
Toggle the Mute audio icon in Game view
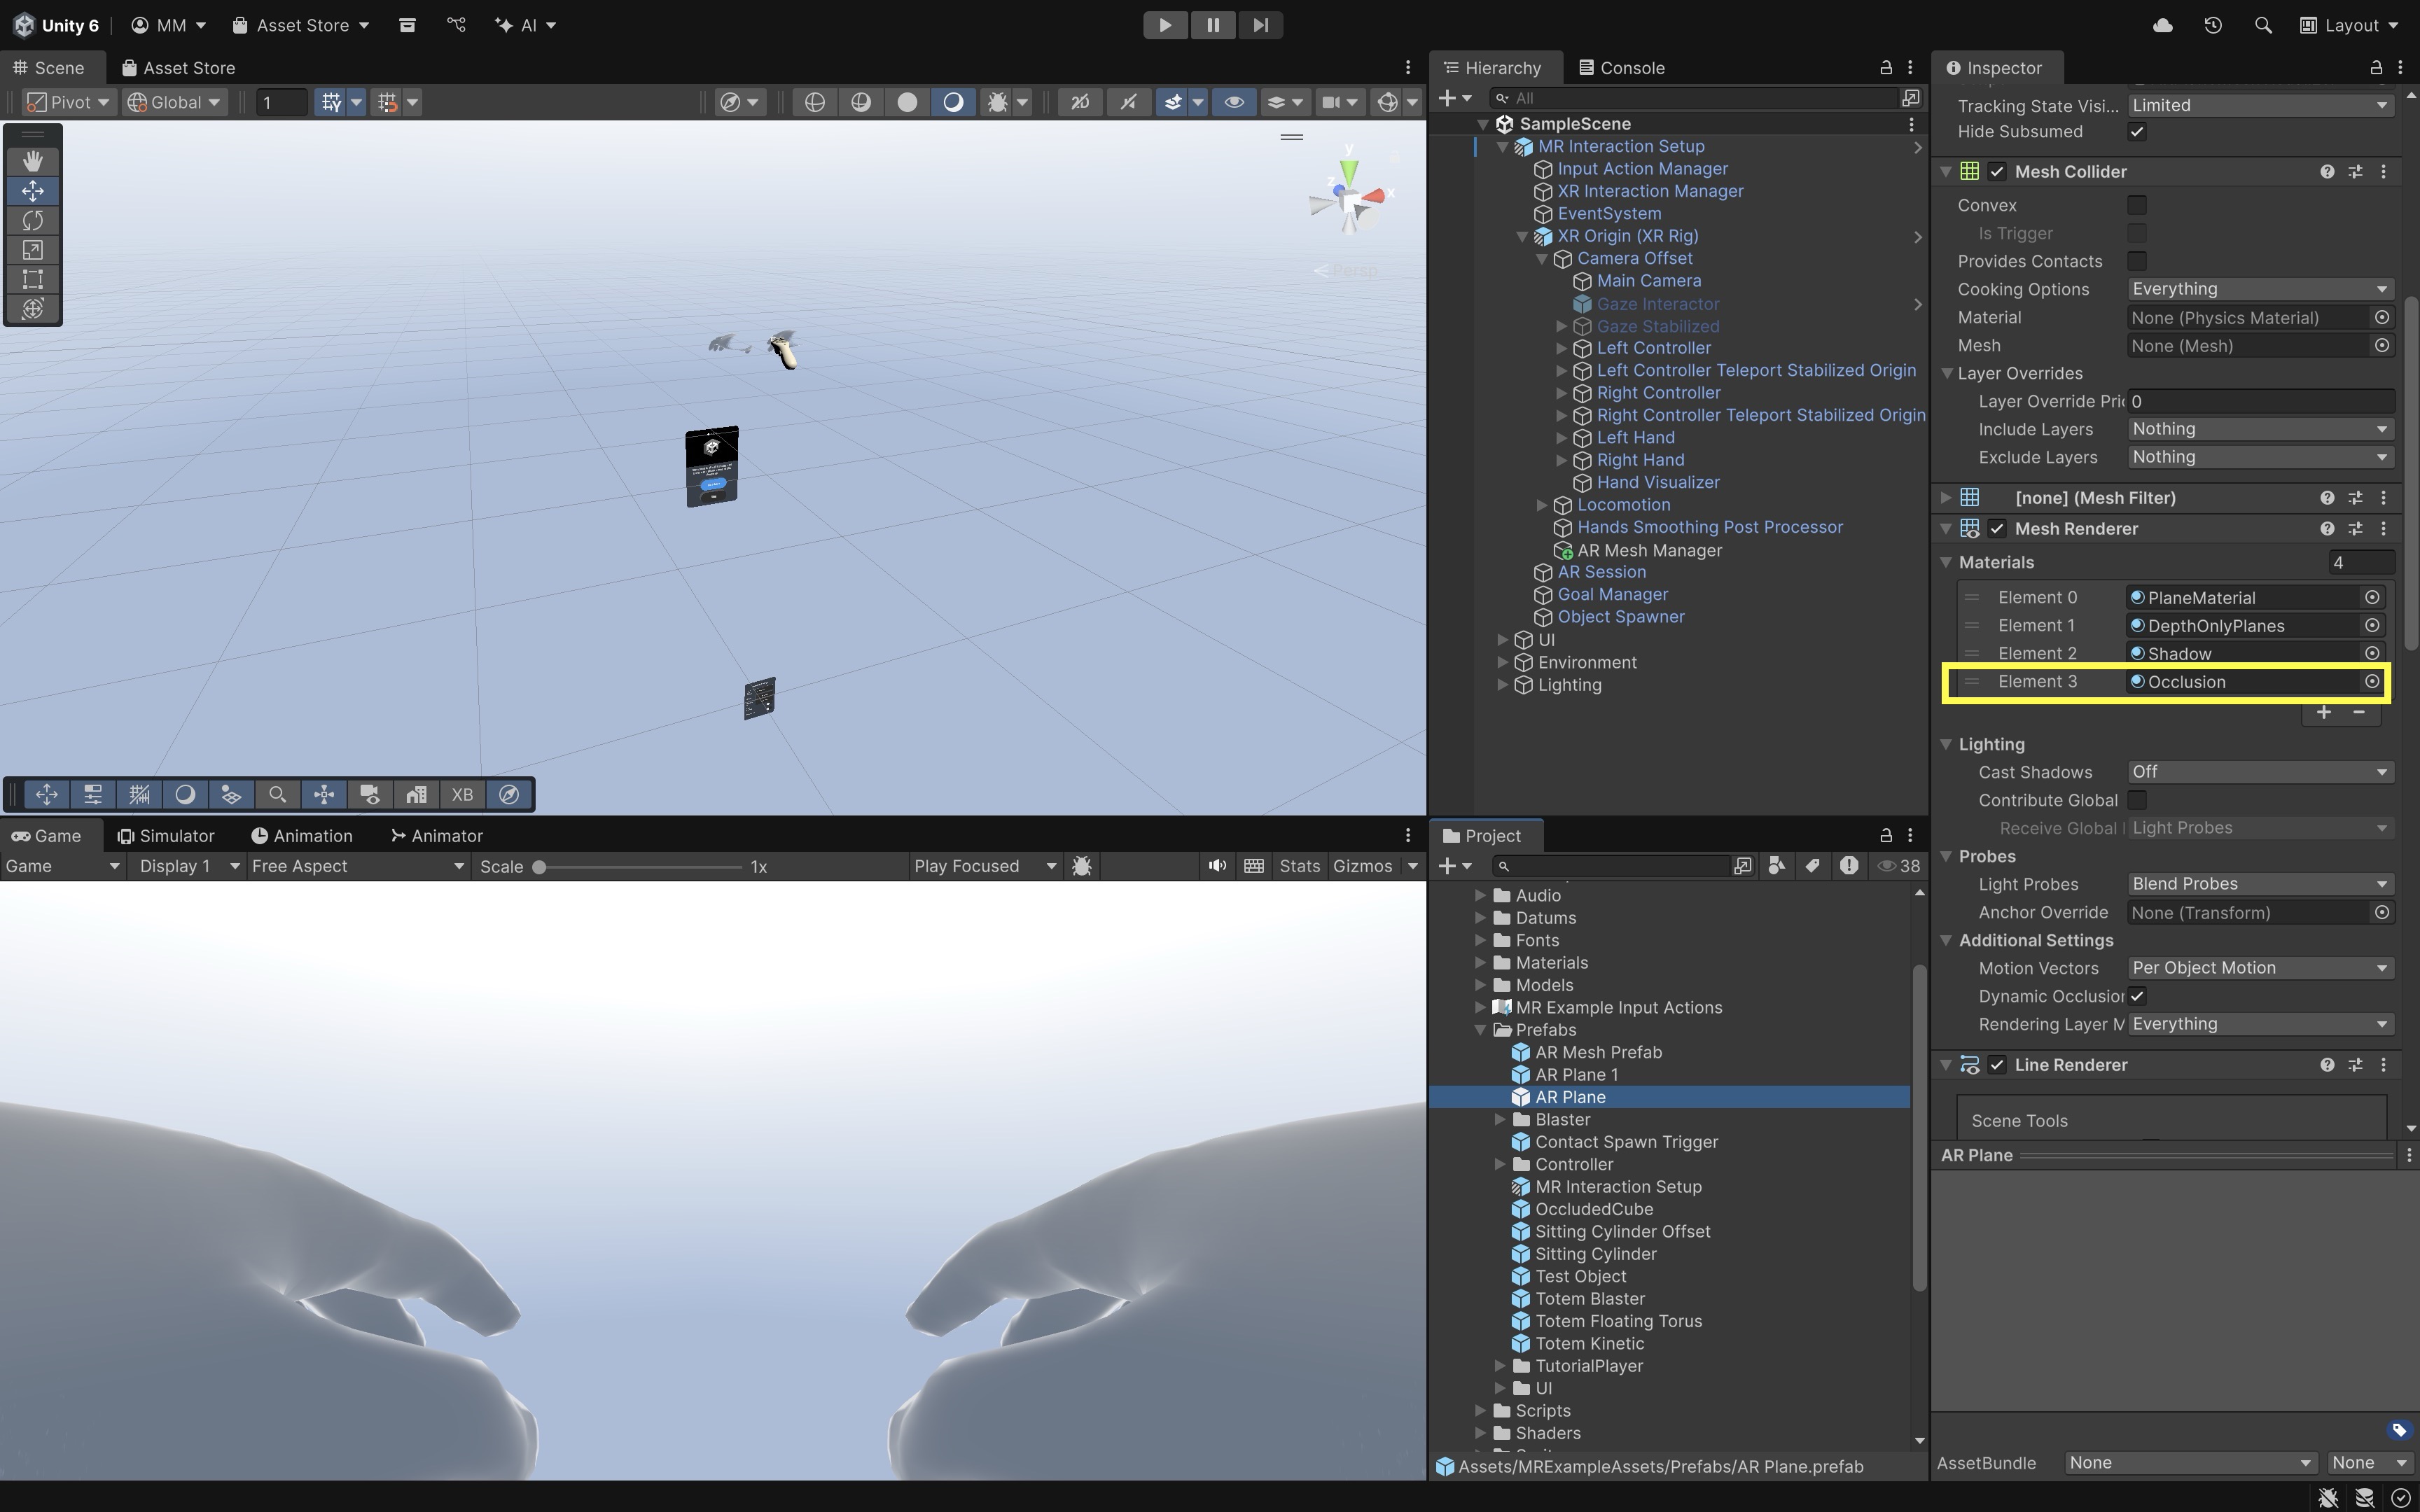tap(1216, 866)
